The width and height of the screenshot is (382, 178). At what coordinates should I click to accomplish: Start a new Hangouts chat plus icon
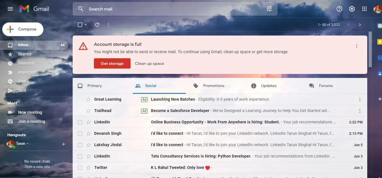(64, 144)
